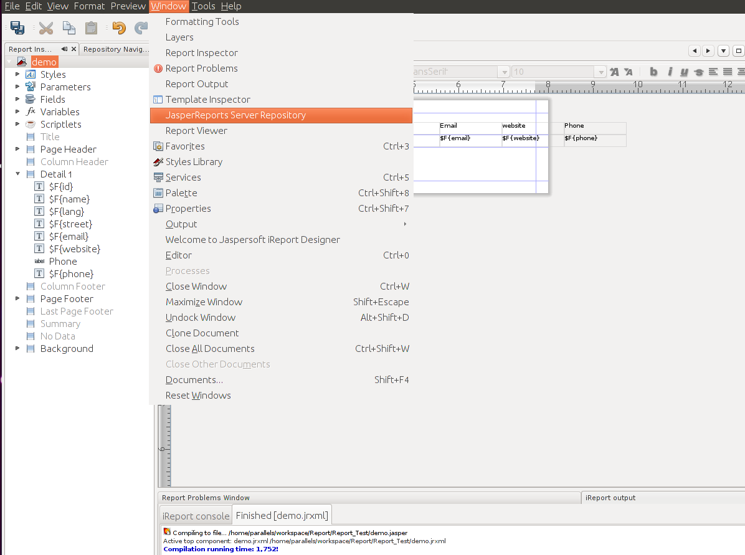The width and height of the screenshot is (745, 555).
Task: Toggle strikethrough text formatting
Action: click(x=698, y=72)
